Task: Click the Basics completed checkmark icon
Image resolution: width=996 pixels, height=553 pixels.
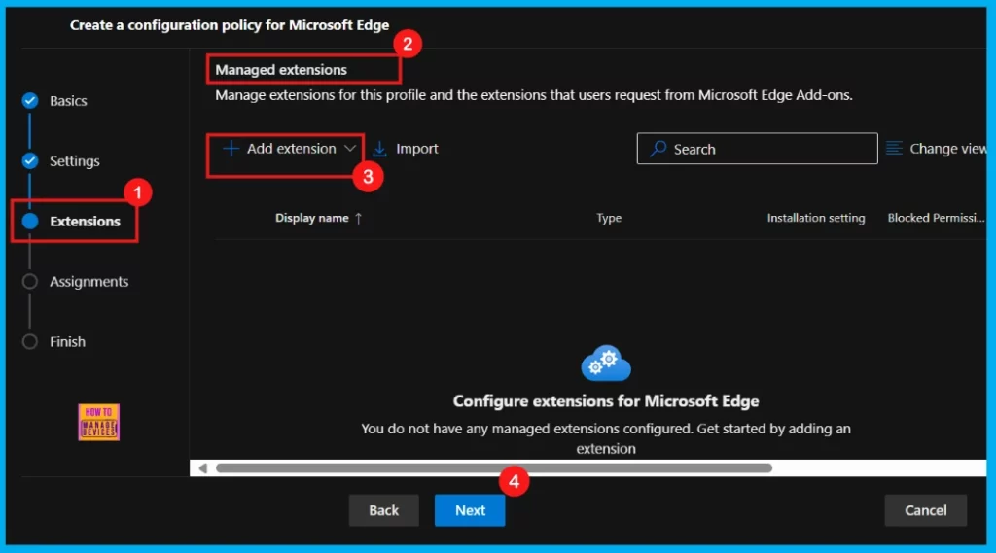Action: (x=30, y=101)
